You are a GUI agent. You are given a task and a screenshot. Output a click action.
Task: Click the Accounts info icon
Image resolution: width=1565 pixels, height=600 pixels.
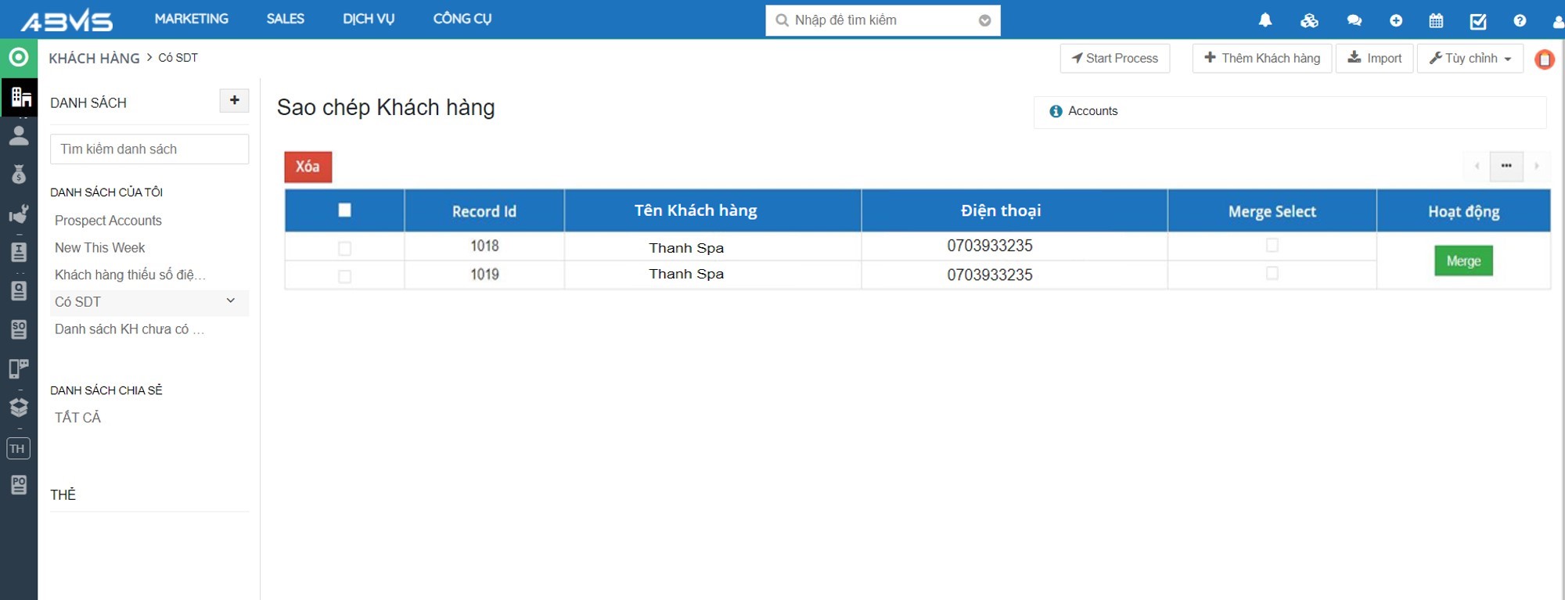click(1056, 111)
